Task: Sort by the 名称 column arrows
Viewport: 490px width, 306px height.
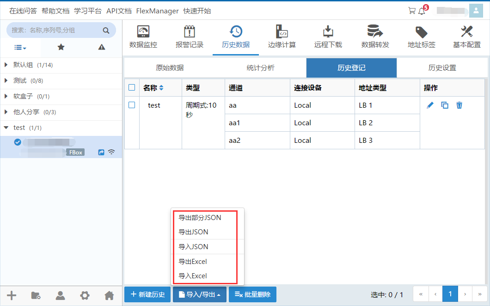Action: coord(161,88)
